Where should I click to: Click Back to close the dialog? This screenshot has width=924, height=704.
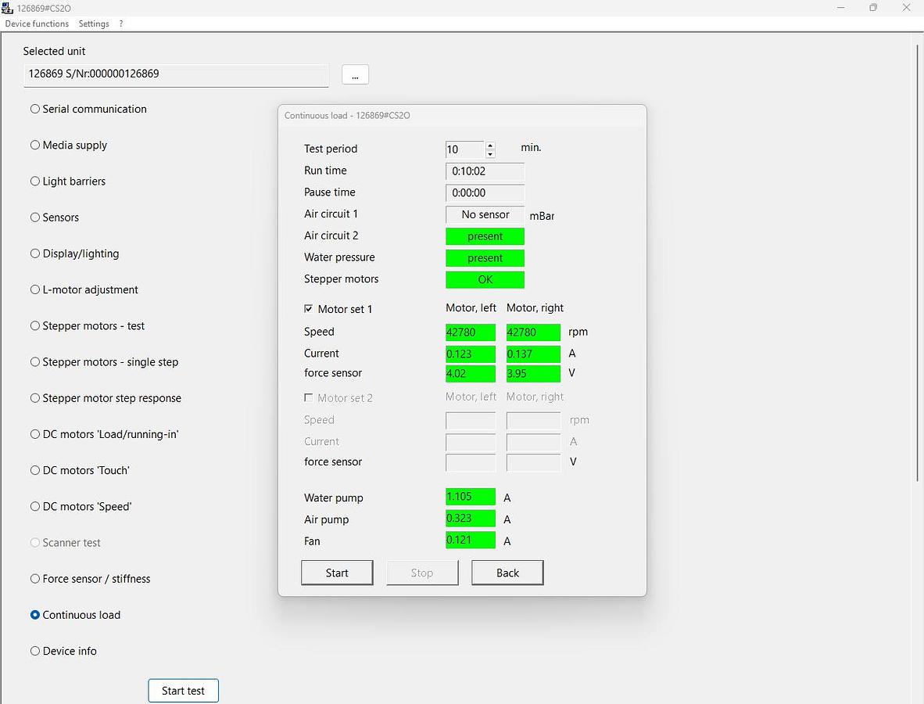click(507, 573)
